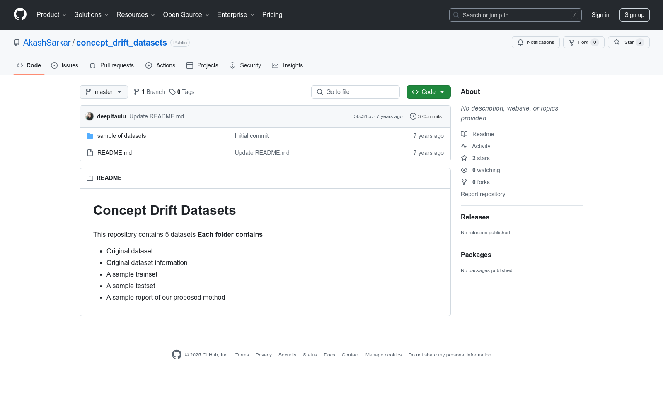663x414 pixels.
Task: Open the README.md file
Action: click(x=114, y=153)
